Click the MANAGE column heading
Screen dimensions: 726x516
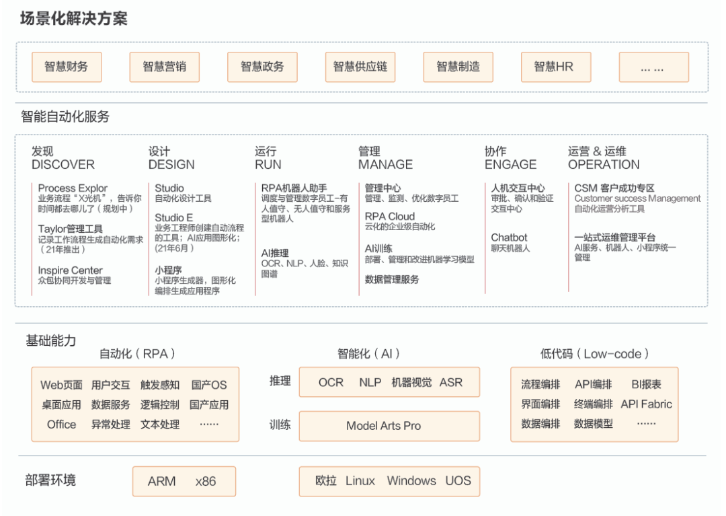click(x=385, y=164)
